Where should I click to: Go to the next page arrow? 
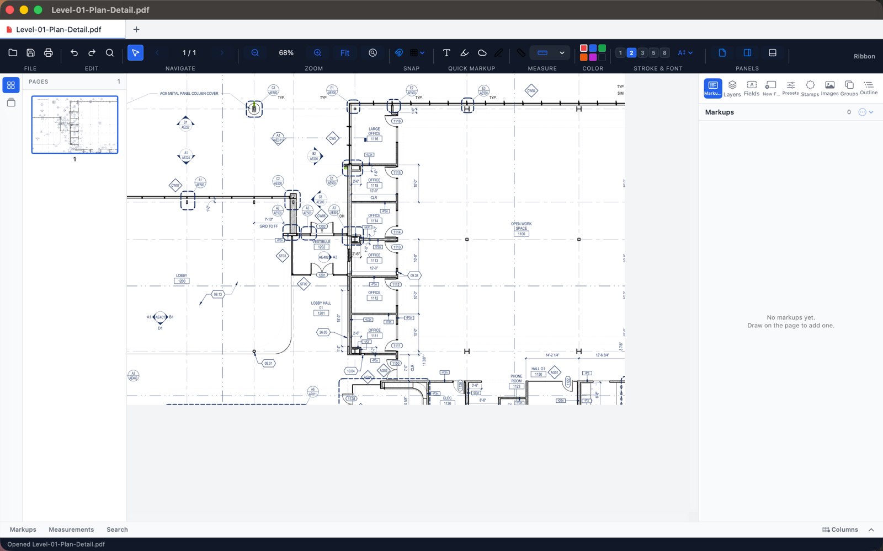tap(222, 53)
